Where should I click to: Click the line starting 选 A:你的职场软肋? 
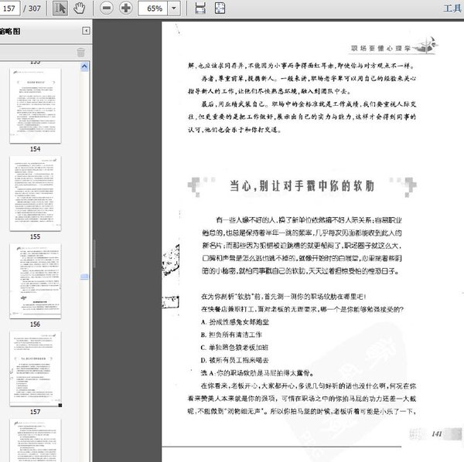coord(258,373)
